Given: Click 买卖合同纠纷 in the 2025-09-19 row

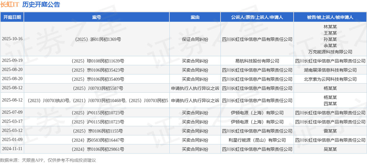Looking at the screenshot, I should pos(195,61).
